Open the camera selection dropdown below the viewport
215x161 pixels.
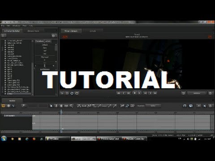197,93
